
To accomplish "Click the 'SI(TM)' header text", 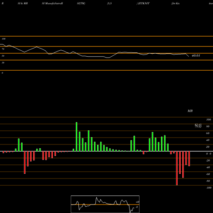I will pos(81,3).
